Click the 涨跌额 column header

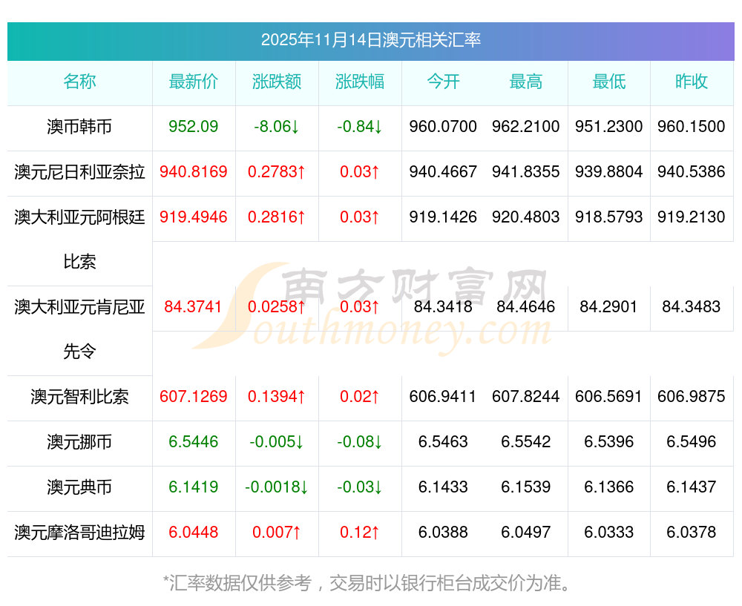coord(276,82)
